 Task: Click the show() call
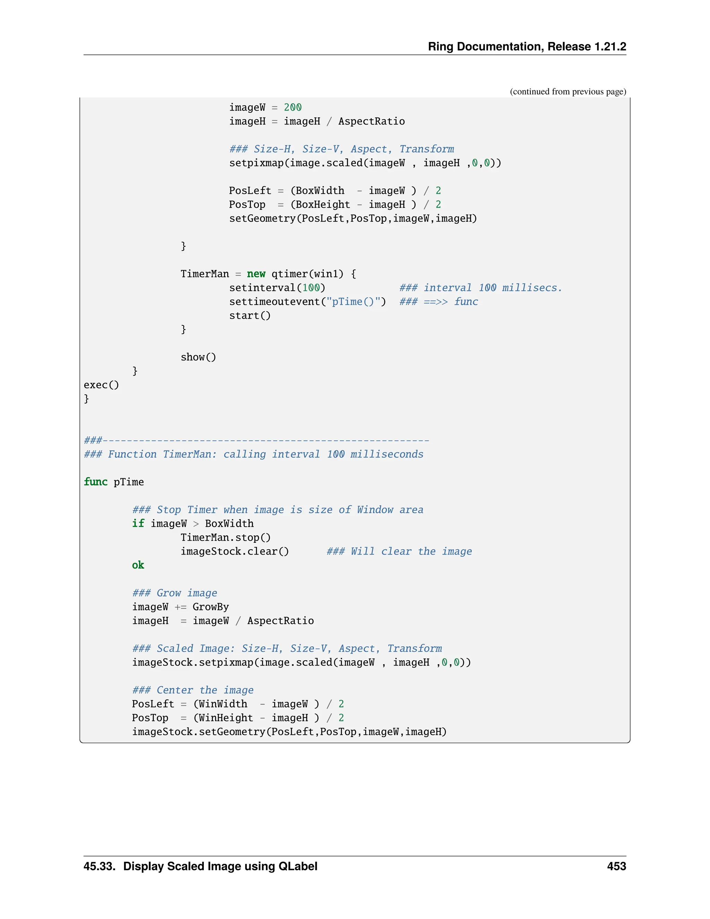click(x=198, y=357)
